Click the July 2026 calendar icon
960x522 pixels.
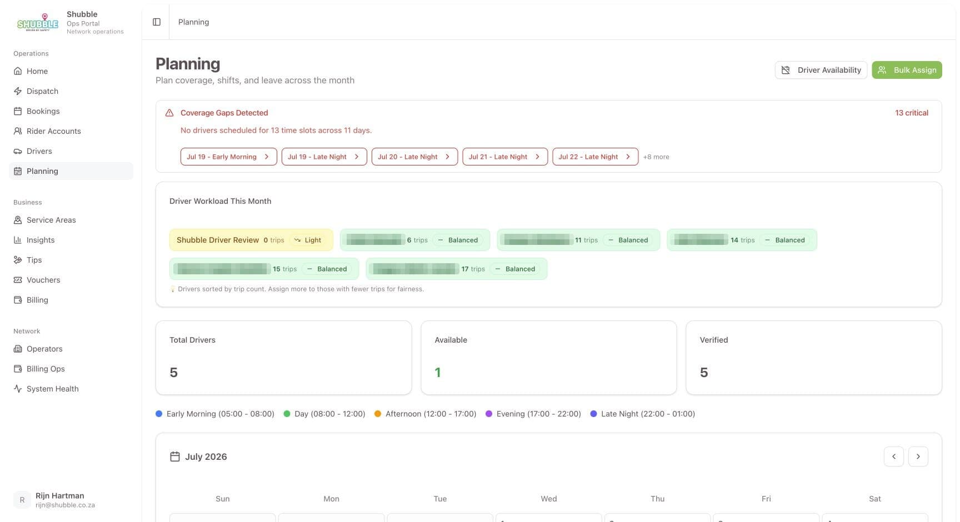[175, 456]
